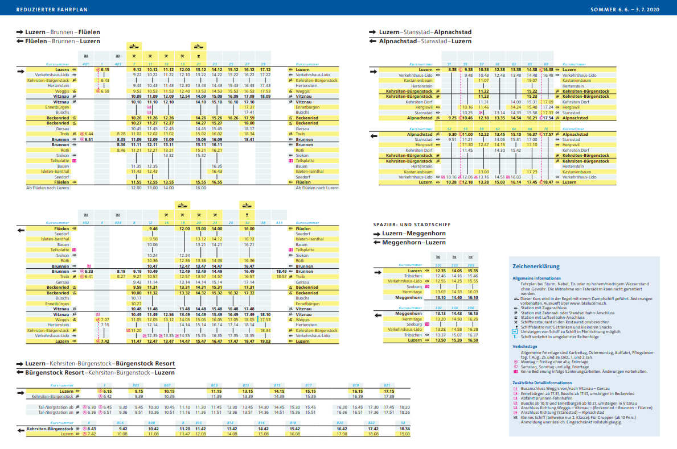Click the blue Umsteigen arrow legend icon
This screenshot has height=449, width=677.
516,331
